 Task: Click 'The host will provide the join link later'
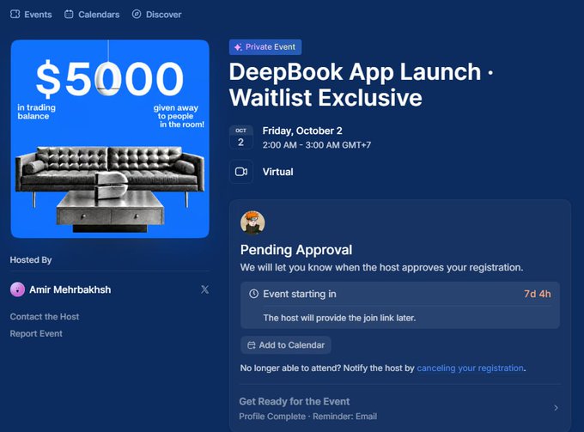(339, 318)
